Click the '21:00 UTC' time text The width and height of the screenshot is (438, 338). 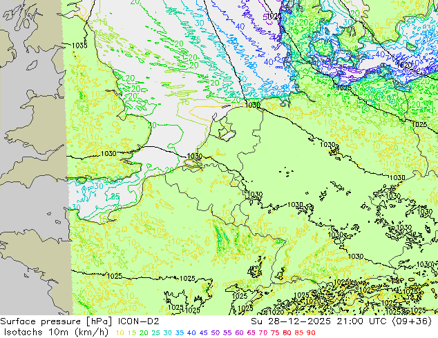pos(362,321)
